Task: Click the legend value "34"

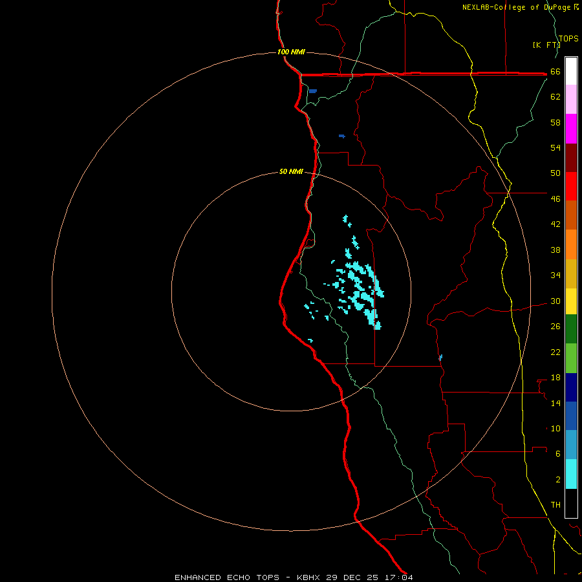Action: pos(555,275)
